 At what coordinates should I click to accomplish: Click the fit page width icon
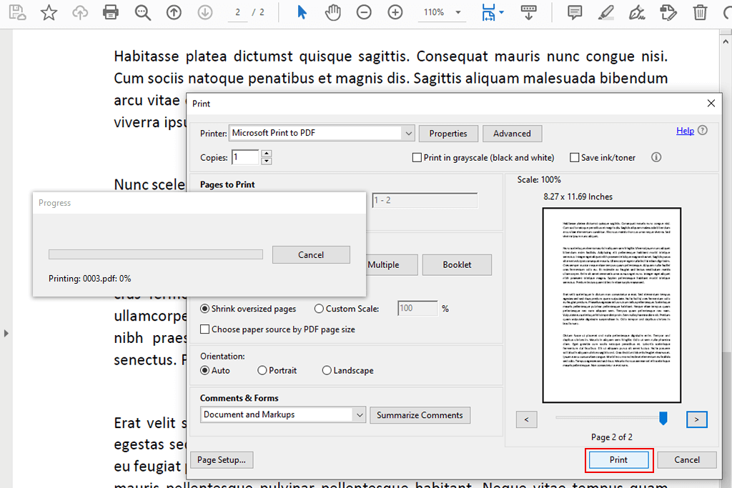point(488,13)
